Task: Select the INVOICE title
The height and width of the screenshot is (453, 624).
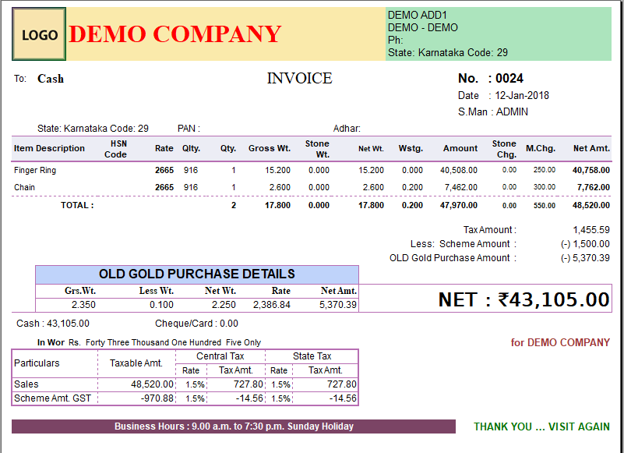Action: click(x=299, y=78)
